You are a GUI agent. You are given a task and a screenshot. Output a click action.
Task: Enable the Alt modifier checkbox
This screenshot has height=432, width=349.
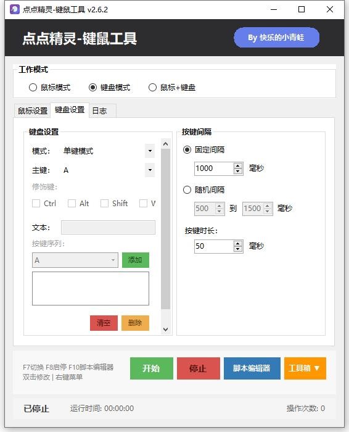tap(72, 204)
